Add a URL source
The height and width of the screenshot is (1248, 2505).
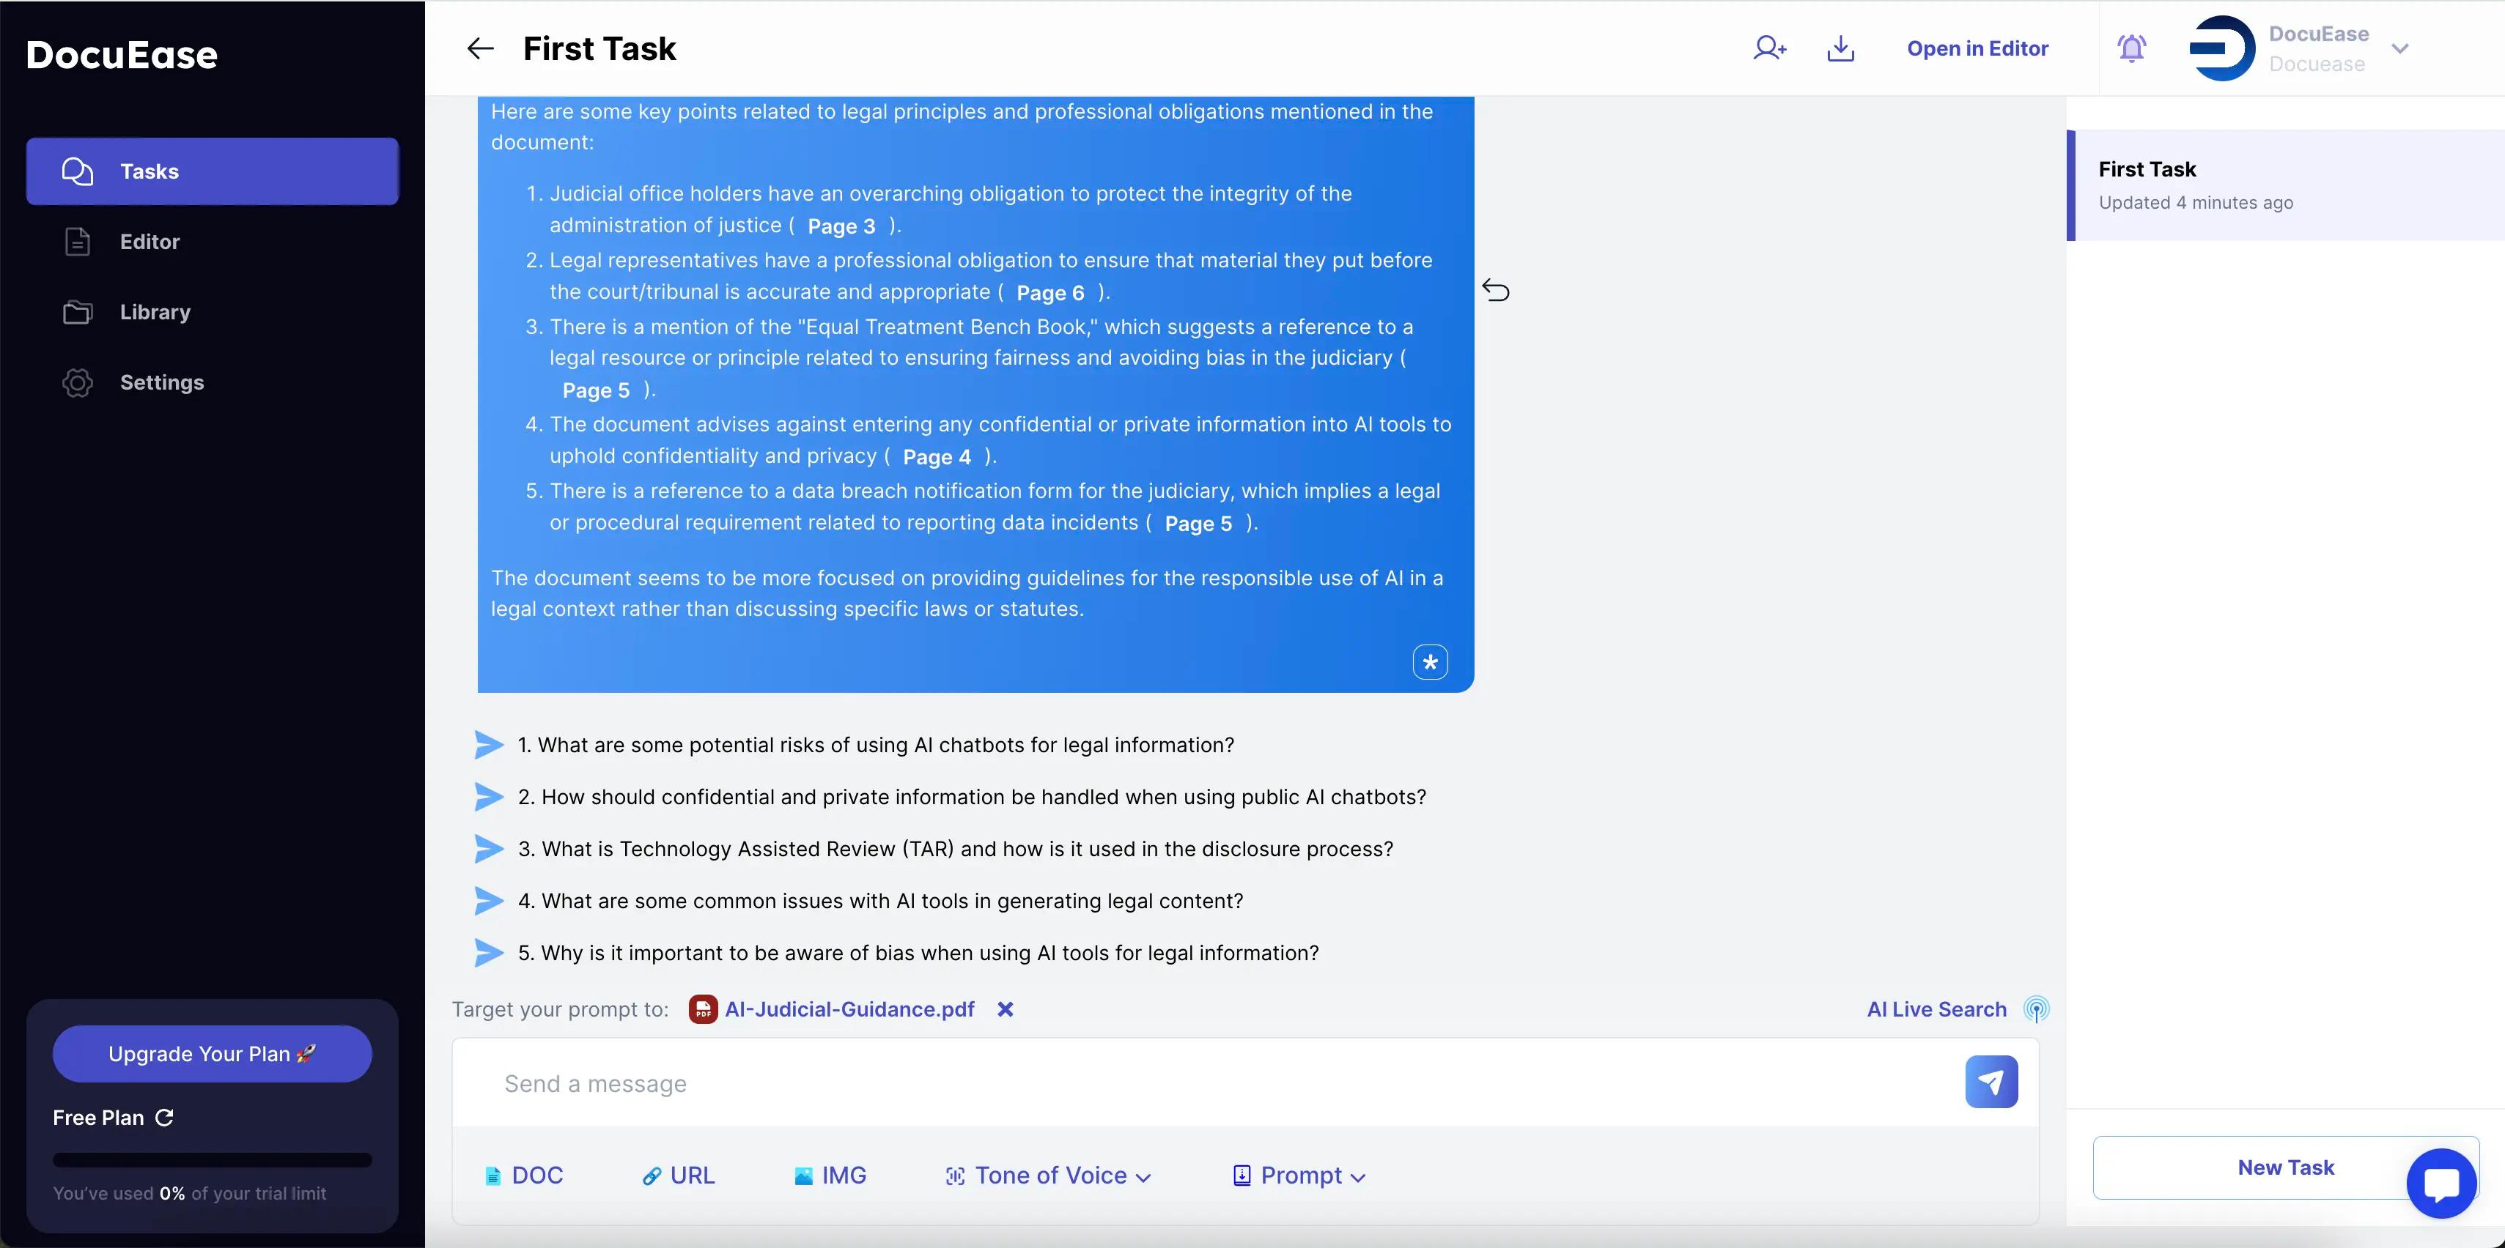(679, 1175)
